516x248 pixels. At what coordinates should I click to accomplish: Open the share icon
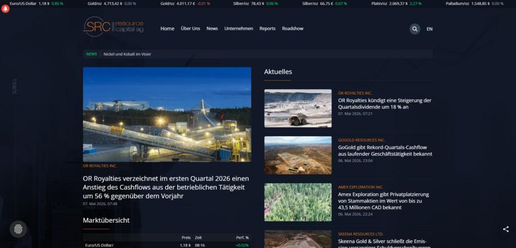(506, 229)
